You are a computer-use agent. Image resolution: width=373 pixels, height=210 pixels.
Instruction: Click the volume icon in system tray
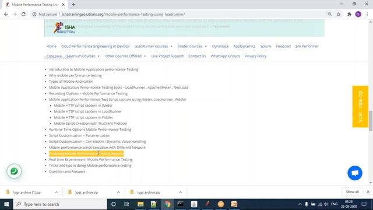[x=326, y=204]
